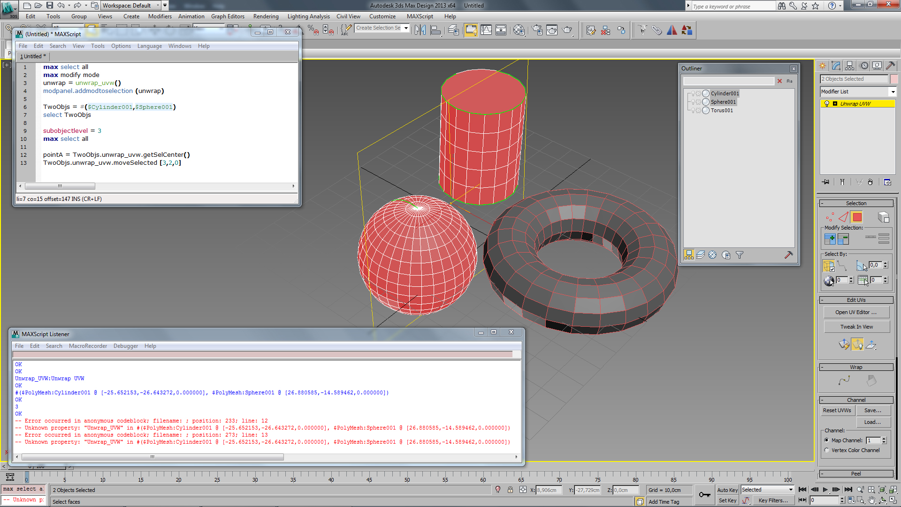Select Torus001 in the Outliner
The height and width of the screenshot is (507, 901).
pyautogui.click(x=721, y=110)
